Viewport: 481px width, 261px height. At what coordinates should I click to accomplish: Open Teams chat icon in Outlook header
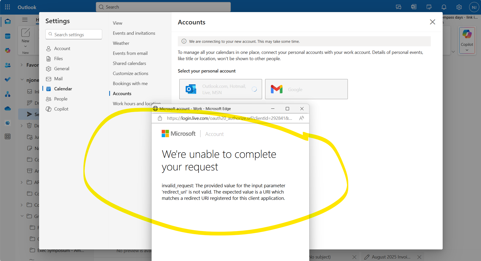pyautogui.click(x=399, y=7)
